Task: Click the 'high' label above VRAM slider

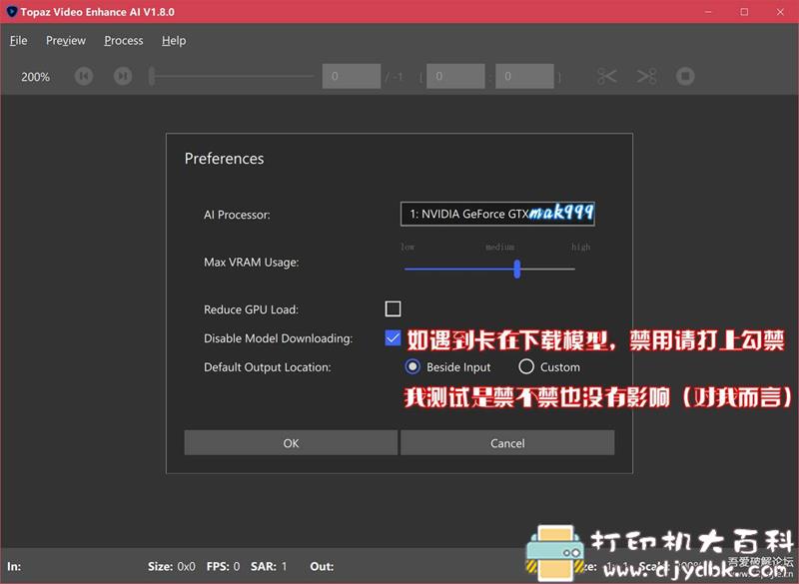Action: (581, 247)
